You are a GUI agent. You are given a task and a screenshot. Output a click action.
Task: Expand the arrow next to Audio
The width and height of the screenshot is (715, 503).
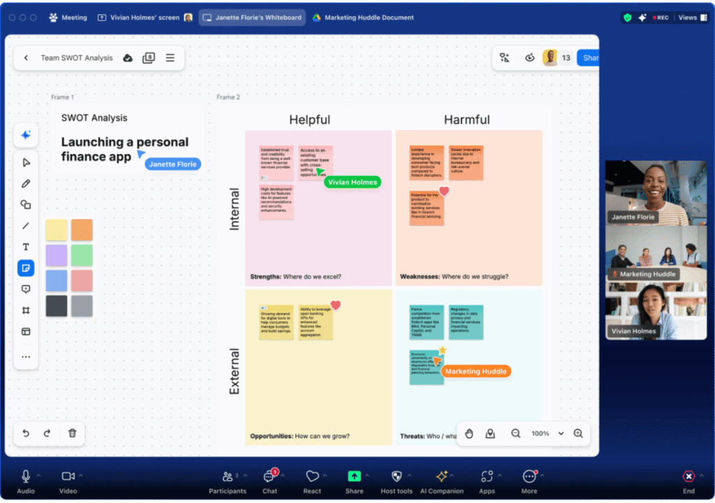tap(39, 476)
